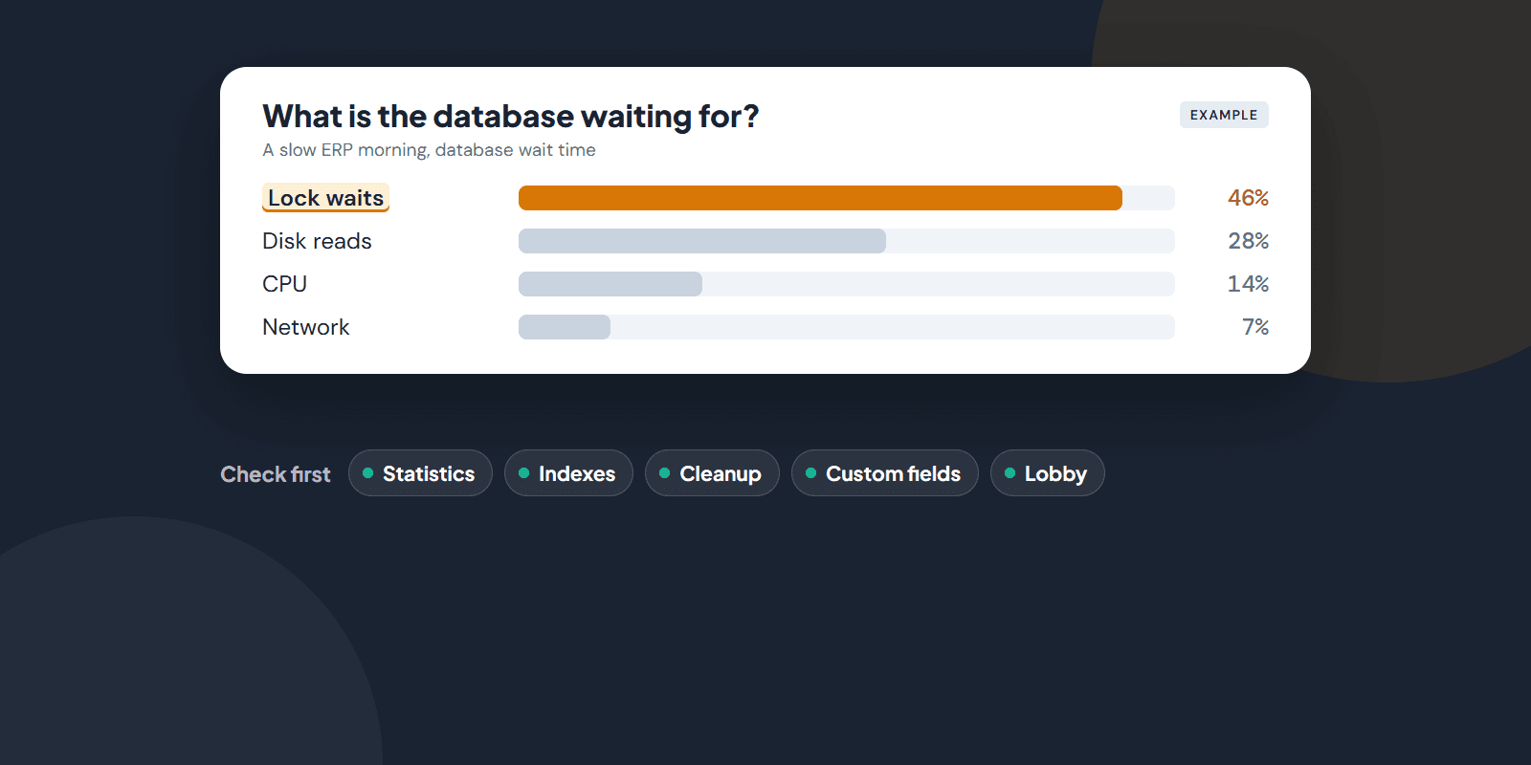
Task: Click the Disk reads progress bar
Action: tap(847, 241)
